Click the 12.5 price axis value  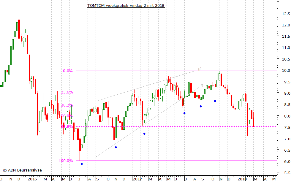tap(286, 14)
